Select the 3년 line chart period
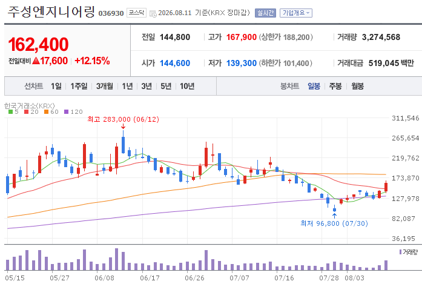The image size is (422, 284). (147, 86)
